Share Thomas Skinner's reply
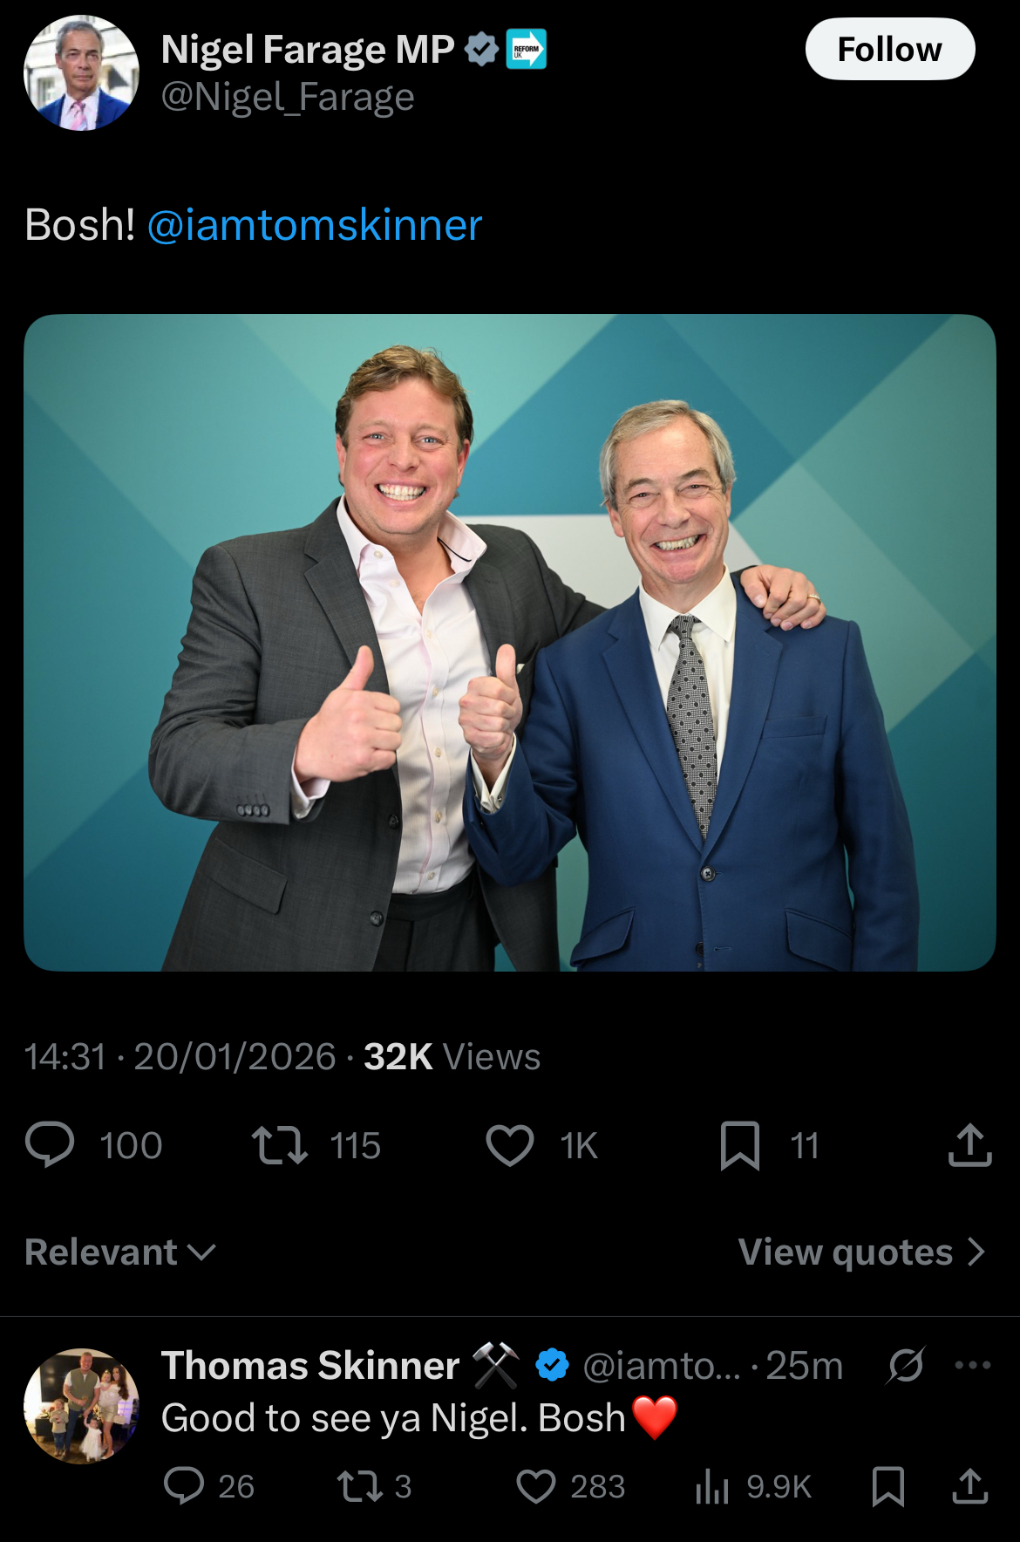This screenshot has height=1542, width=1020. (969, 1485)
